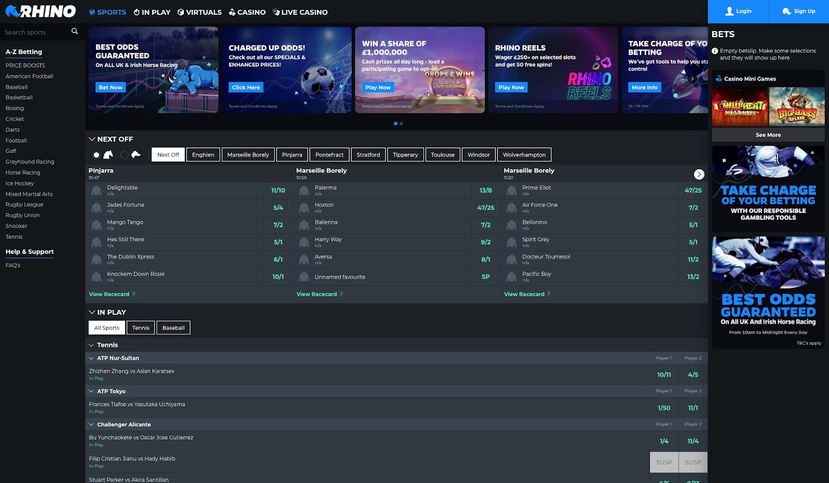Click Delightable's jockey silk icon
Viewport: 829px width, 483px height.
point(96,191)
